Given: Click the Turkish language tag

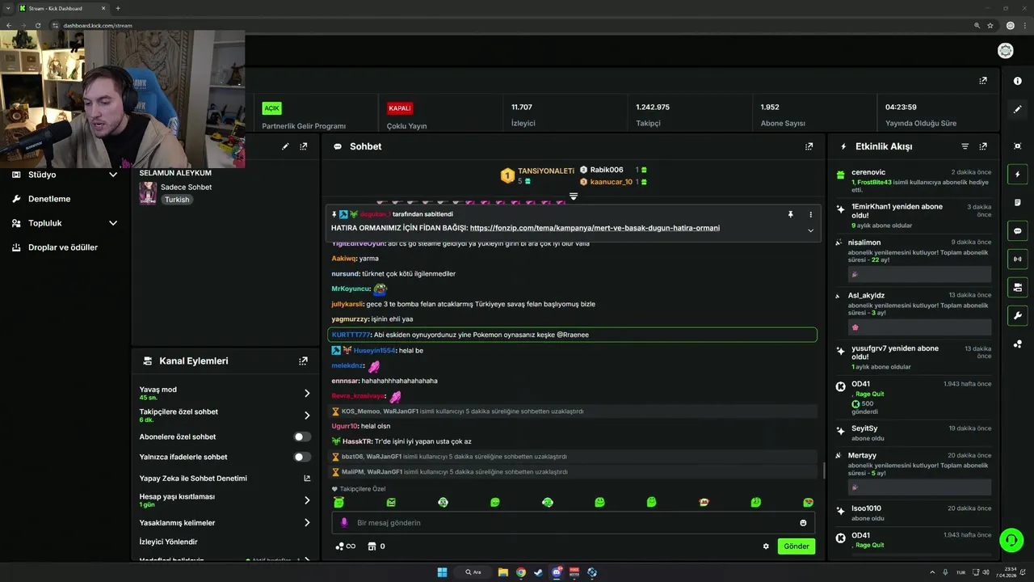Looking at the screenshot, I should 177,200.
